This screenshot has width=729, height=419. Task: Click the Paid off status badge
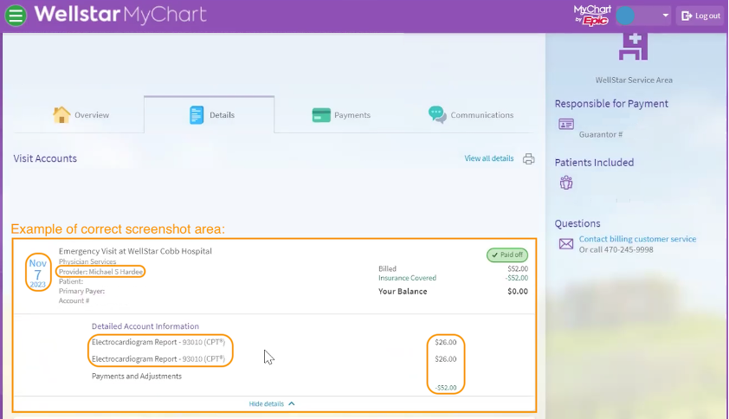point(507,255)
